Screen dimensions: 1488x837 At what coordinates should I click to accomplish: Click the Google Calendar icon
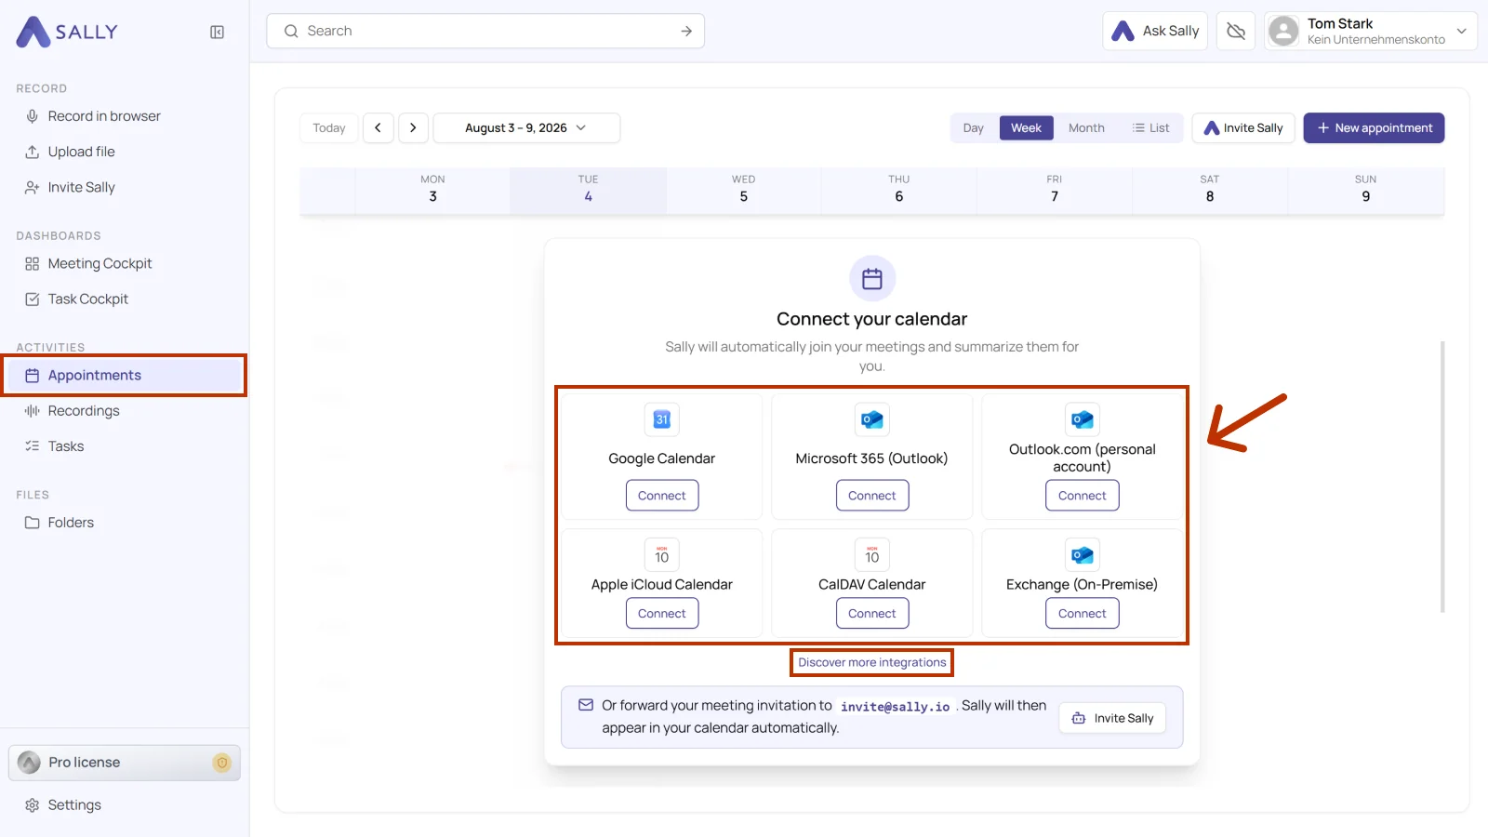coord(662,419)
